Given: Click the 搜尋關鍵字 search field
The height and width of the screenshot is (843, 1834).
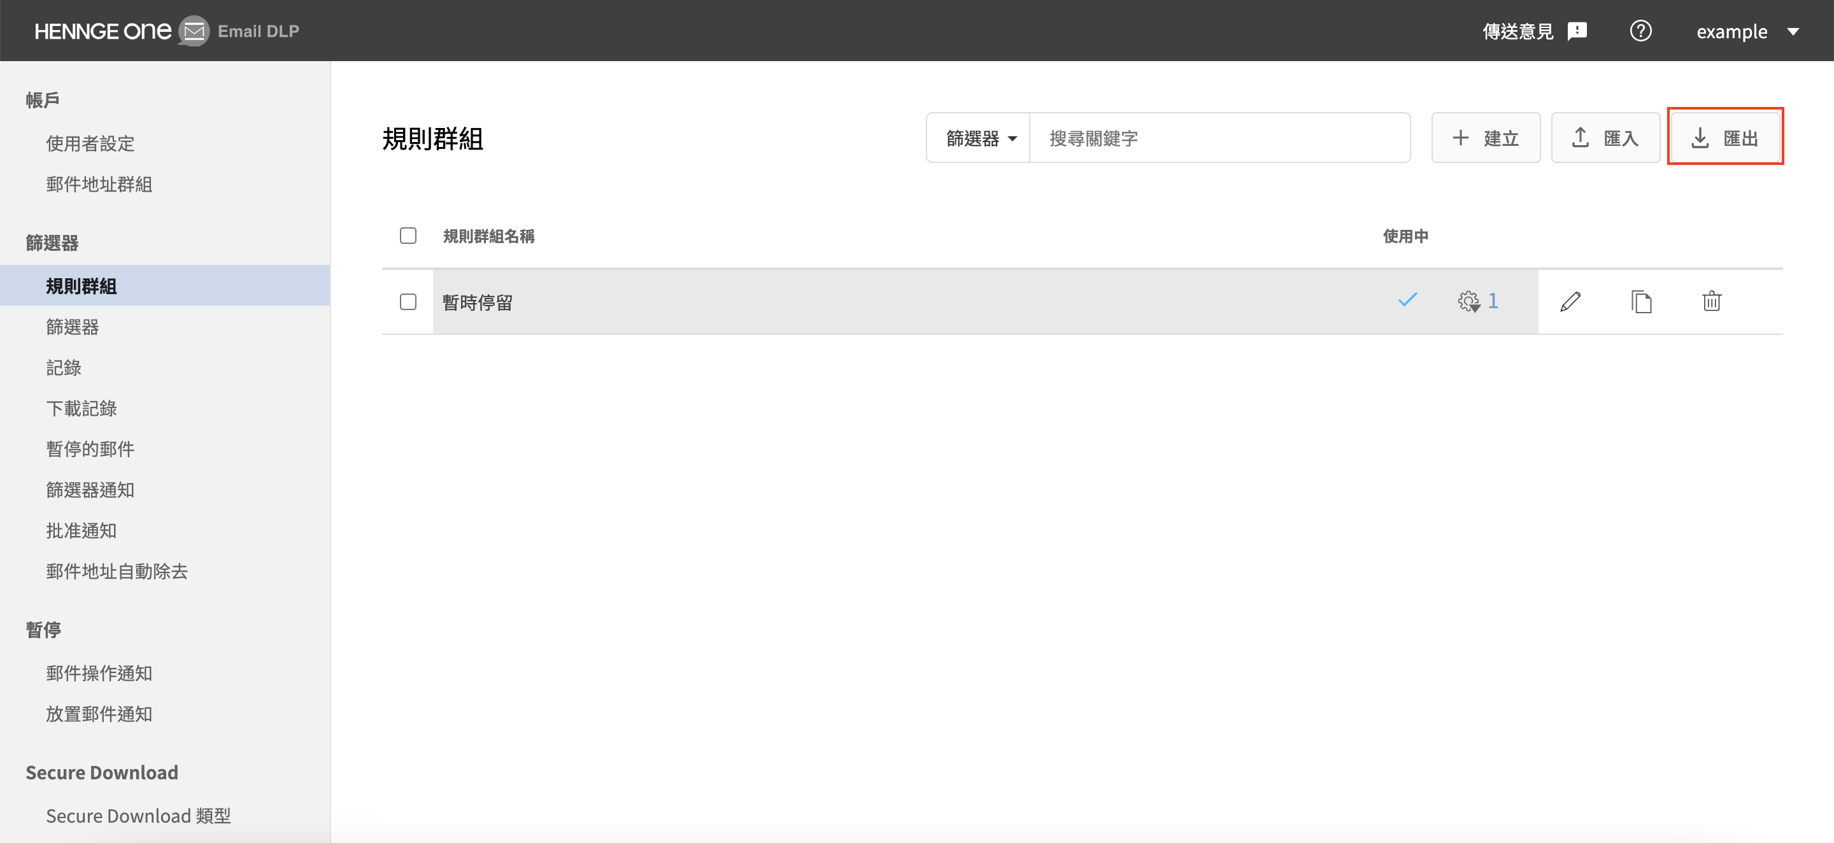Looking at the screenshot, I should point(1219,138).
